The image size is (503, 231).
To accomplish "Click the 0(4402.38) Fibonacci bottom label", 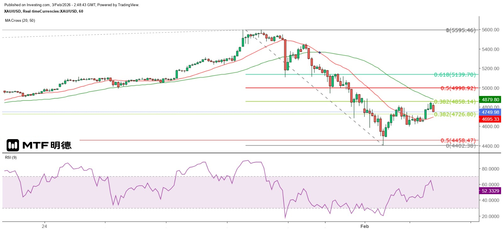I will tap(461, 146).
